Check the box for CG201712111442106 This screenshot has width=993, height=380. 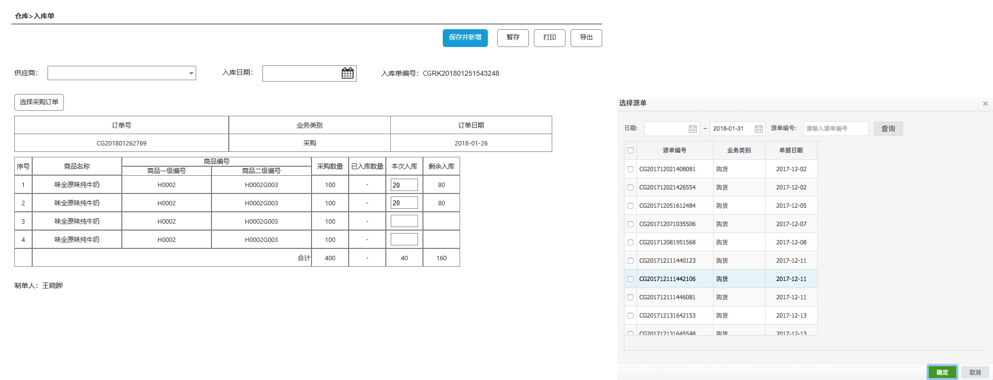(630, 279)
